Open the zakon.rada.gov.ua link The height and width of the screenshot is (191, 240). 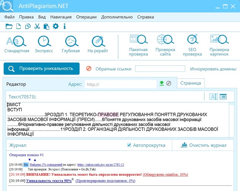(x=101, y=165)
